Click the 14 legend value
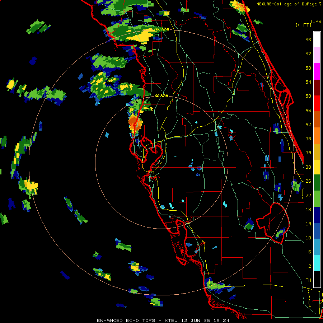The image size is (323, 323). (308, 224)
